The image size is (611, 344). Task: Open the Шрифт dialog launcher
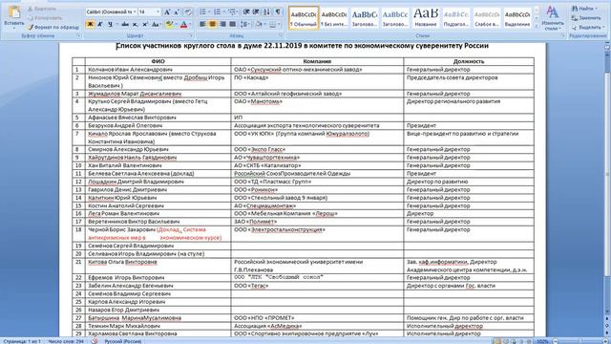pos(191,35)
